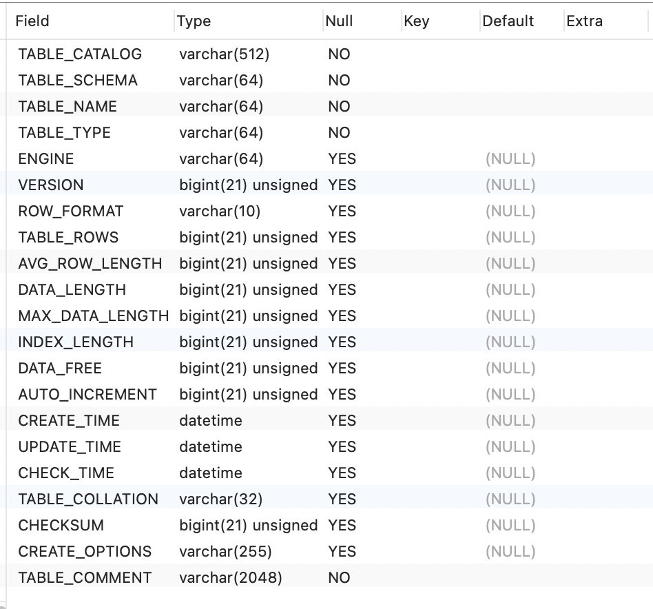Select the TABLE_COLLATION row
The image size is (653, 609).
tap(327, 499)
